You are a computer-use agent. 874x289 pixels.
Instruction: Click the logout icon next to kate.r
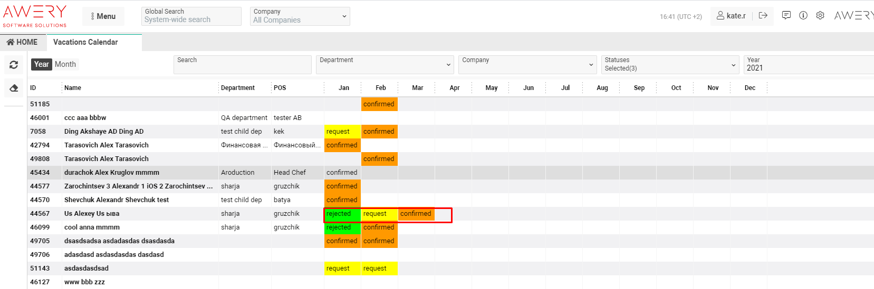pyautogui.click(x=763, y=16)
